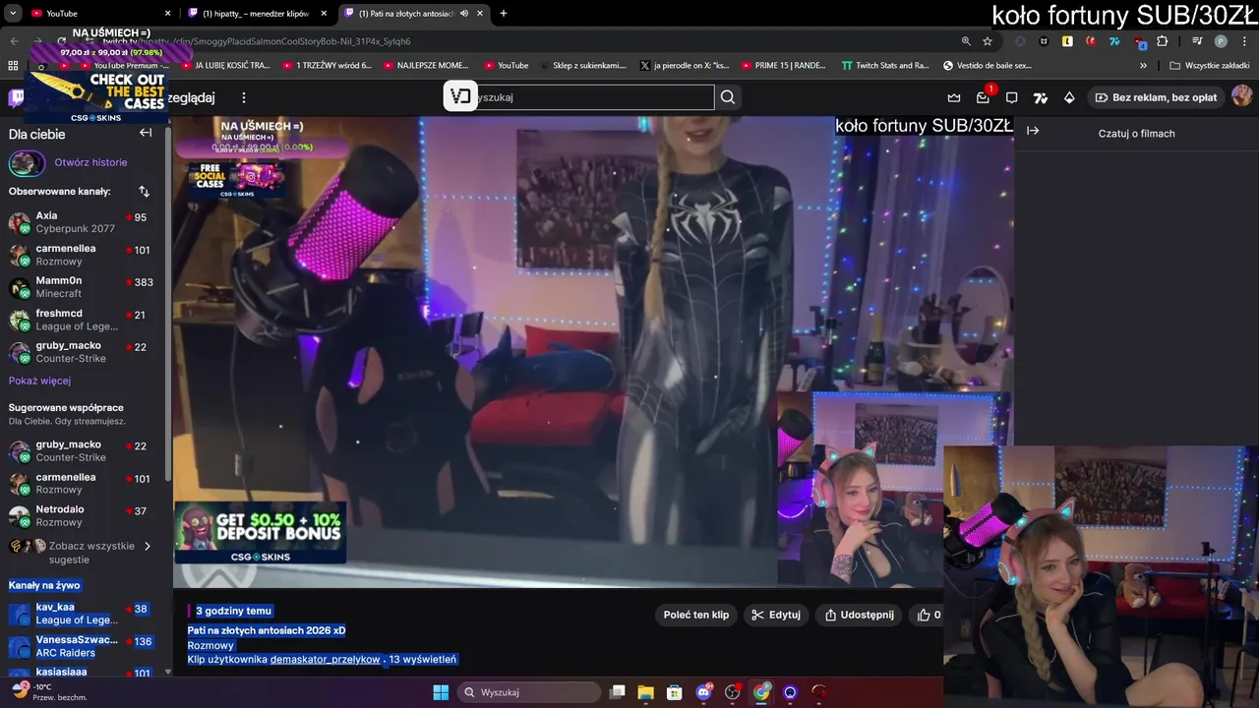Open Rozmowy category link under clip
Image resolution: width=1259 pixels, height=708 pixels.
point(210,645)
